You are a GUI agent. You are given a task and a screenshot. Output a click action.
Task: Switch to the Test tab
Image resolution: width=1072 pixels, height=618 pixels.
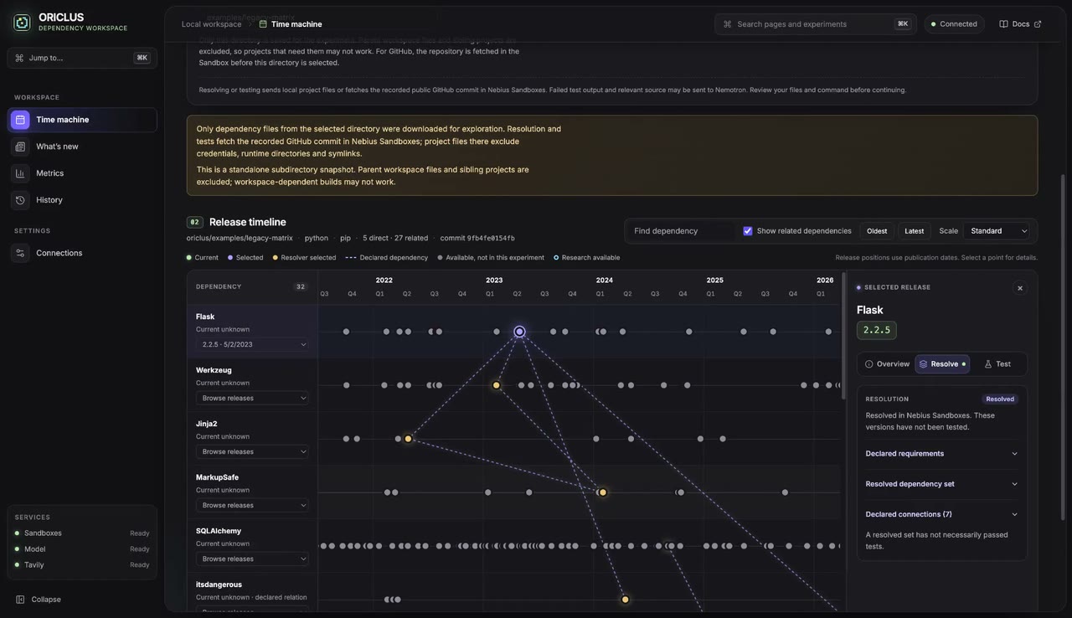point(997,364)
